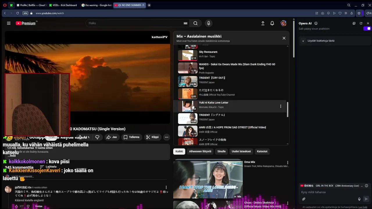Open the extensions cube icon
This screenshot has width=372, height=209.
[x=359, y=13]
